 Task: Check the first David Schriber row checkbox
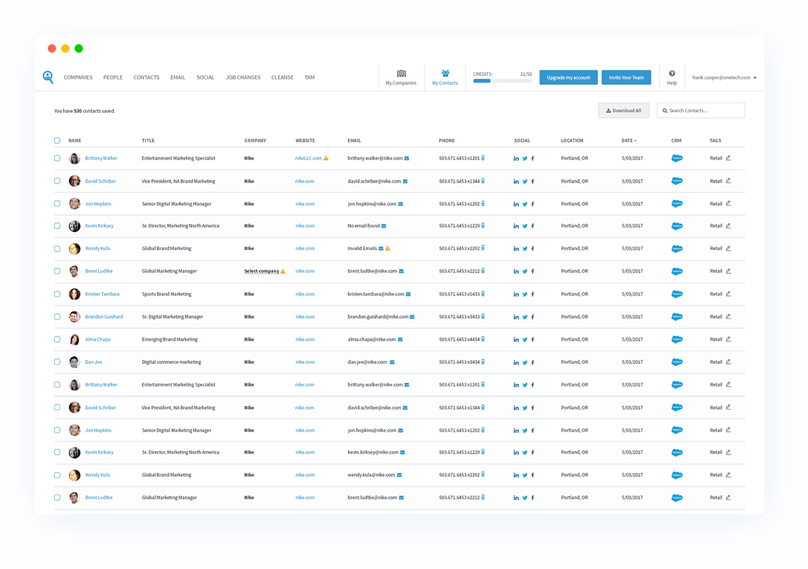(x=57, y=181)
